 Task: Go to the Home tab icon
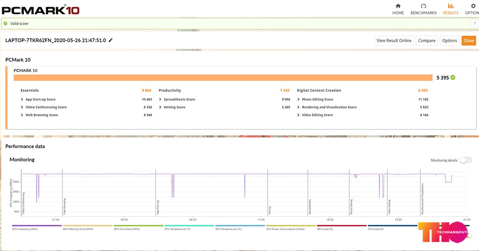pos(398,6)
